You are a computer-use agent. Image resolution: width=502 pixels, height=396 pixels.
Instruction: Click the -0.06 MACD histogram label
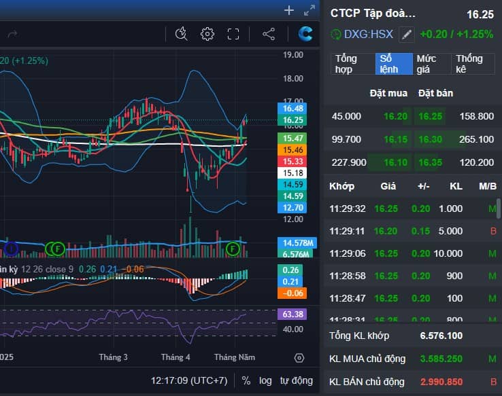click(292, 293)
